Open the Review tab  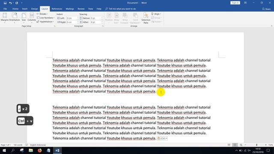(81, 9)
